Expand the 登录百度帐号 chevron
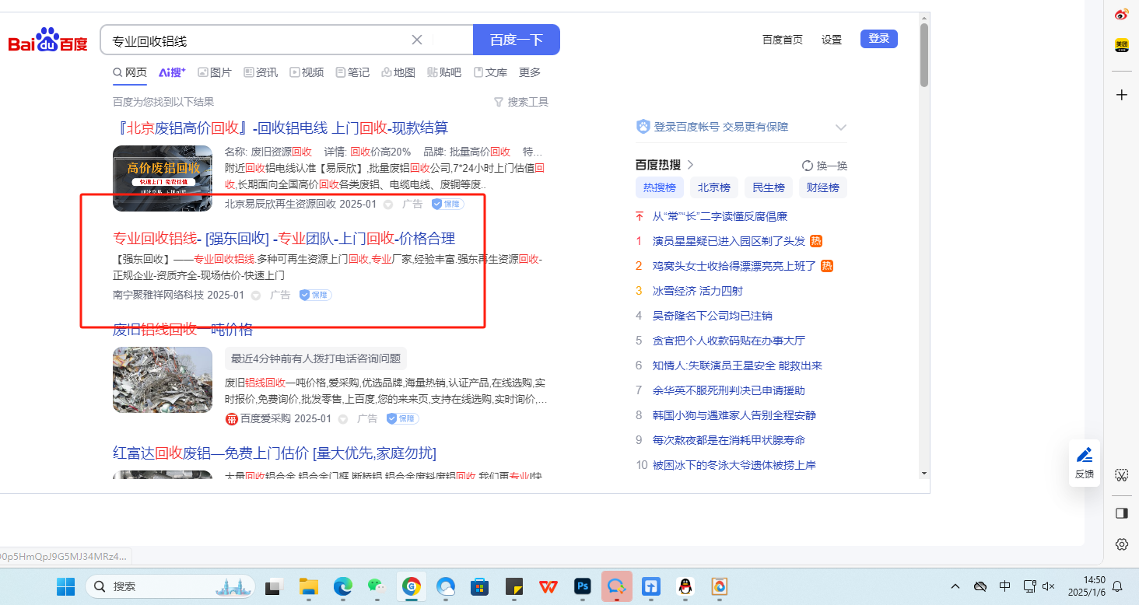Viewport: 1139px width, 605px height. click(x=840, y=128)
